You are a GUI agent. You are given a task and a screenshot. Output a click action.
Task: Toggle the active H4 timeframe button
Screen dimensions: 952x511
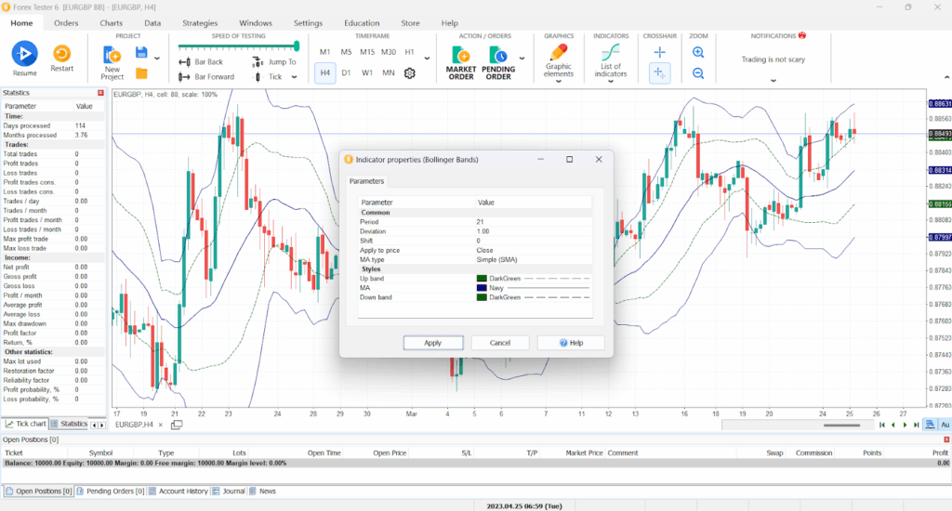click(324, 72)
